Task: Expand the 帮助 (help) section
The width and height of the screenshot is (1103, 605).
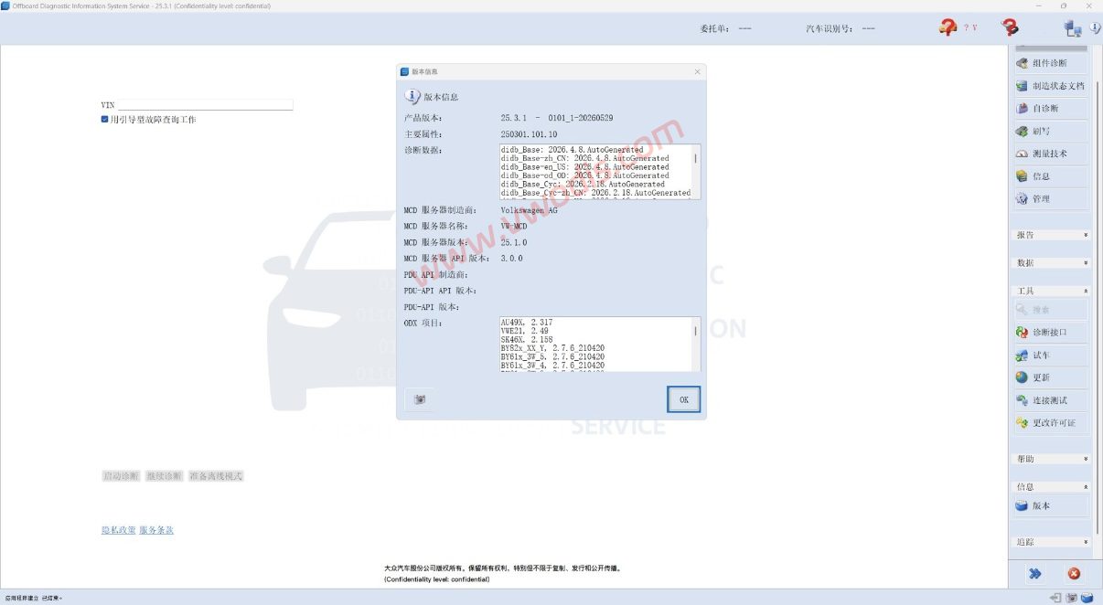Action: (x=1053, y=459)
